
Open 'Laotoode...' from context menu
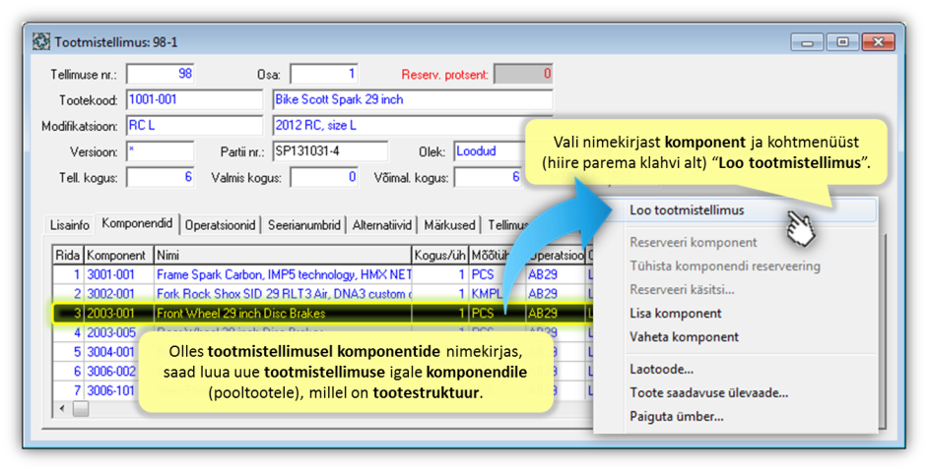click(x=661, y=370)
